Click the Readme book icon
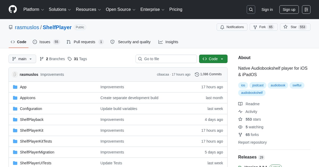 pyautogui.click(x=240, y=104)
